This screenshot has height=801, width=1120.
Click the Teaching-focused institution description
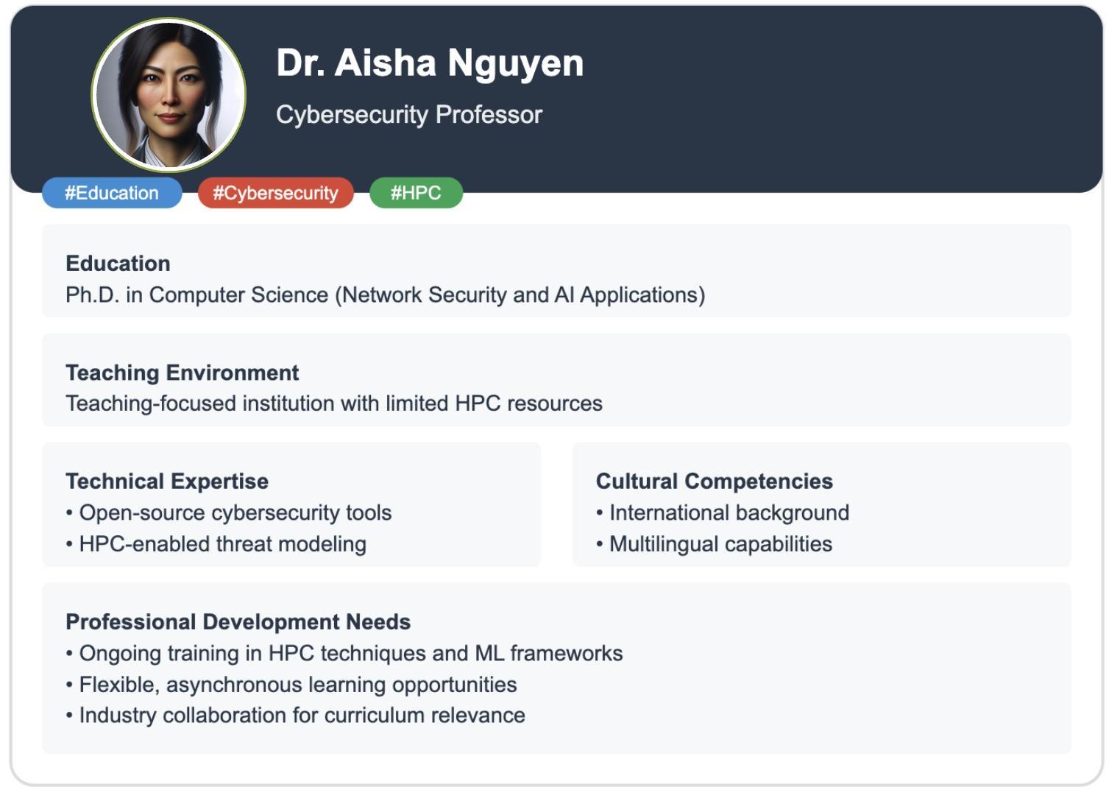tap(333, 403)
